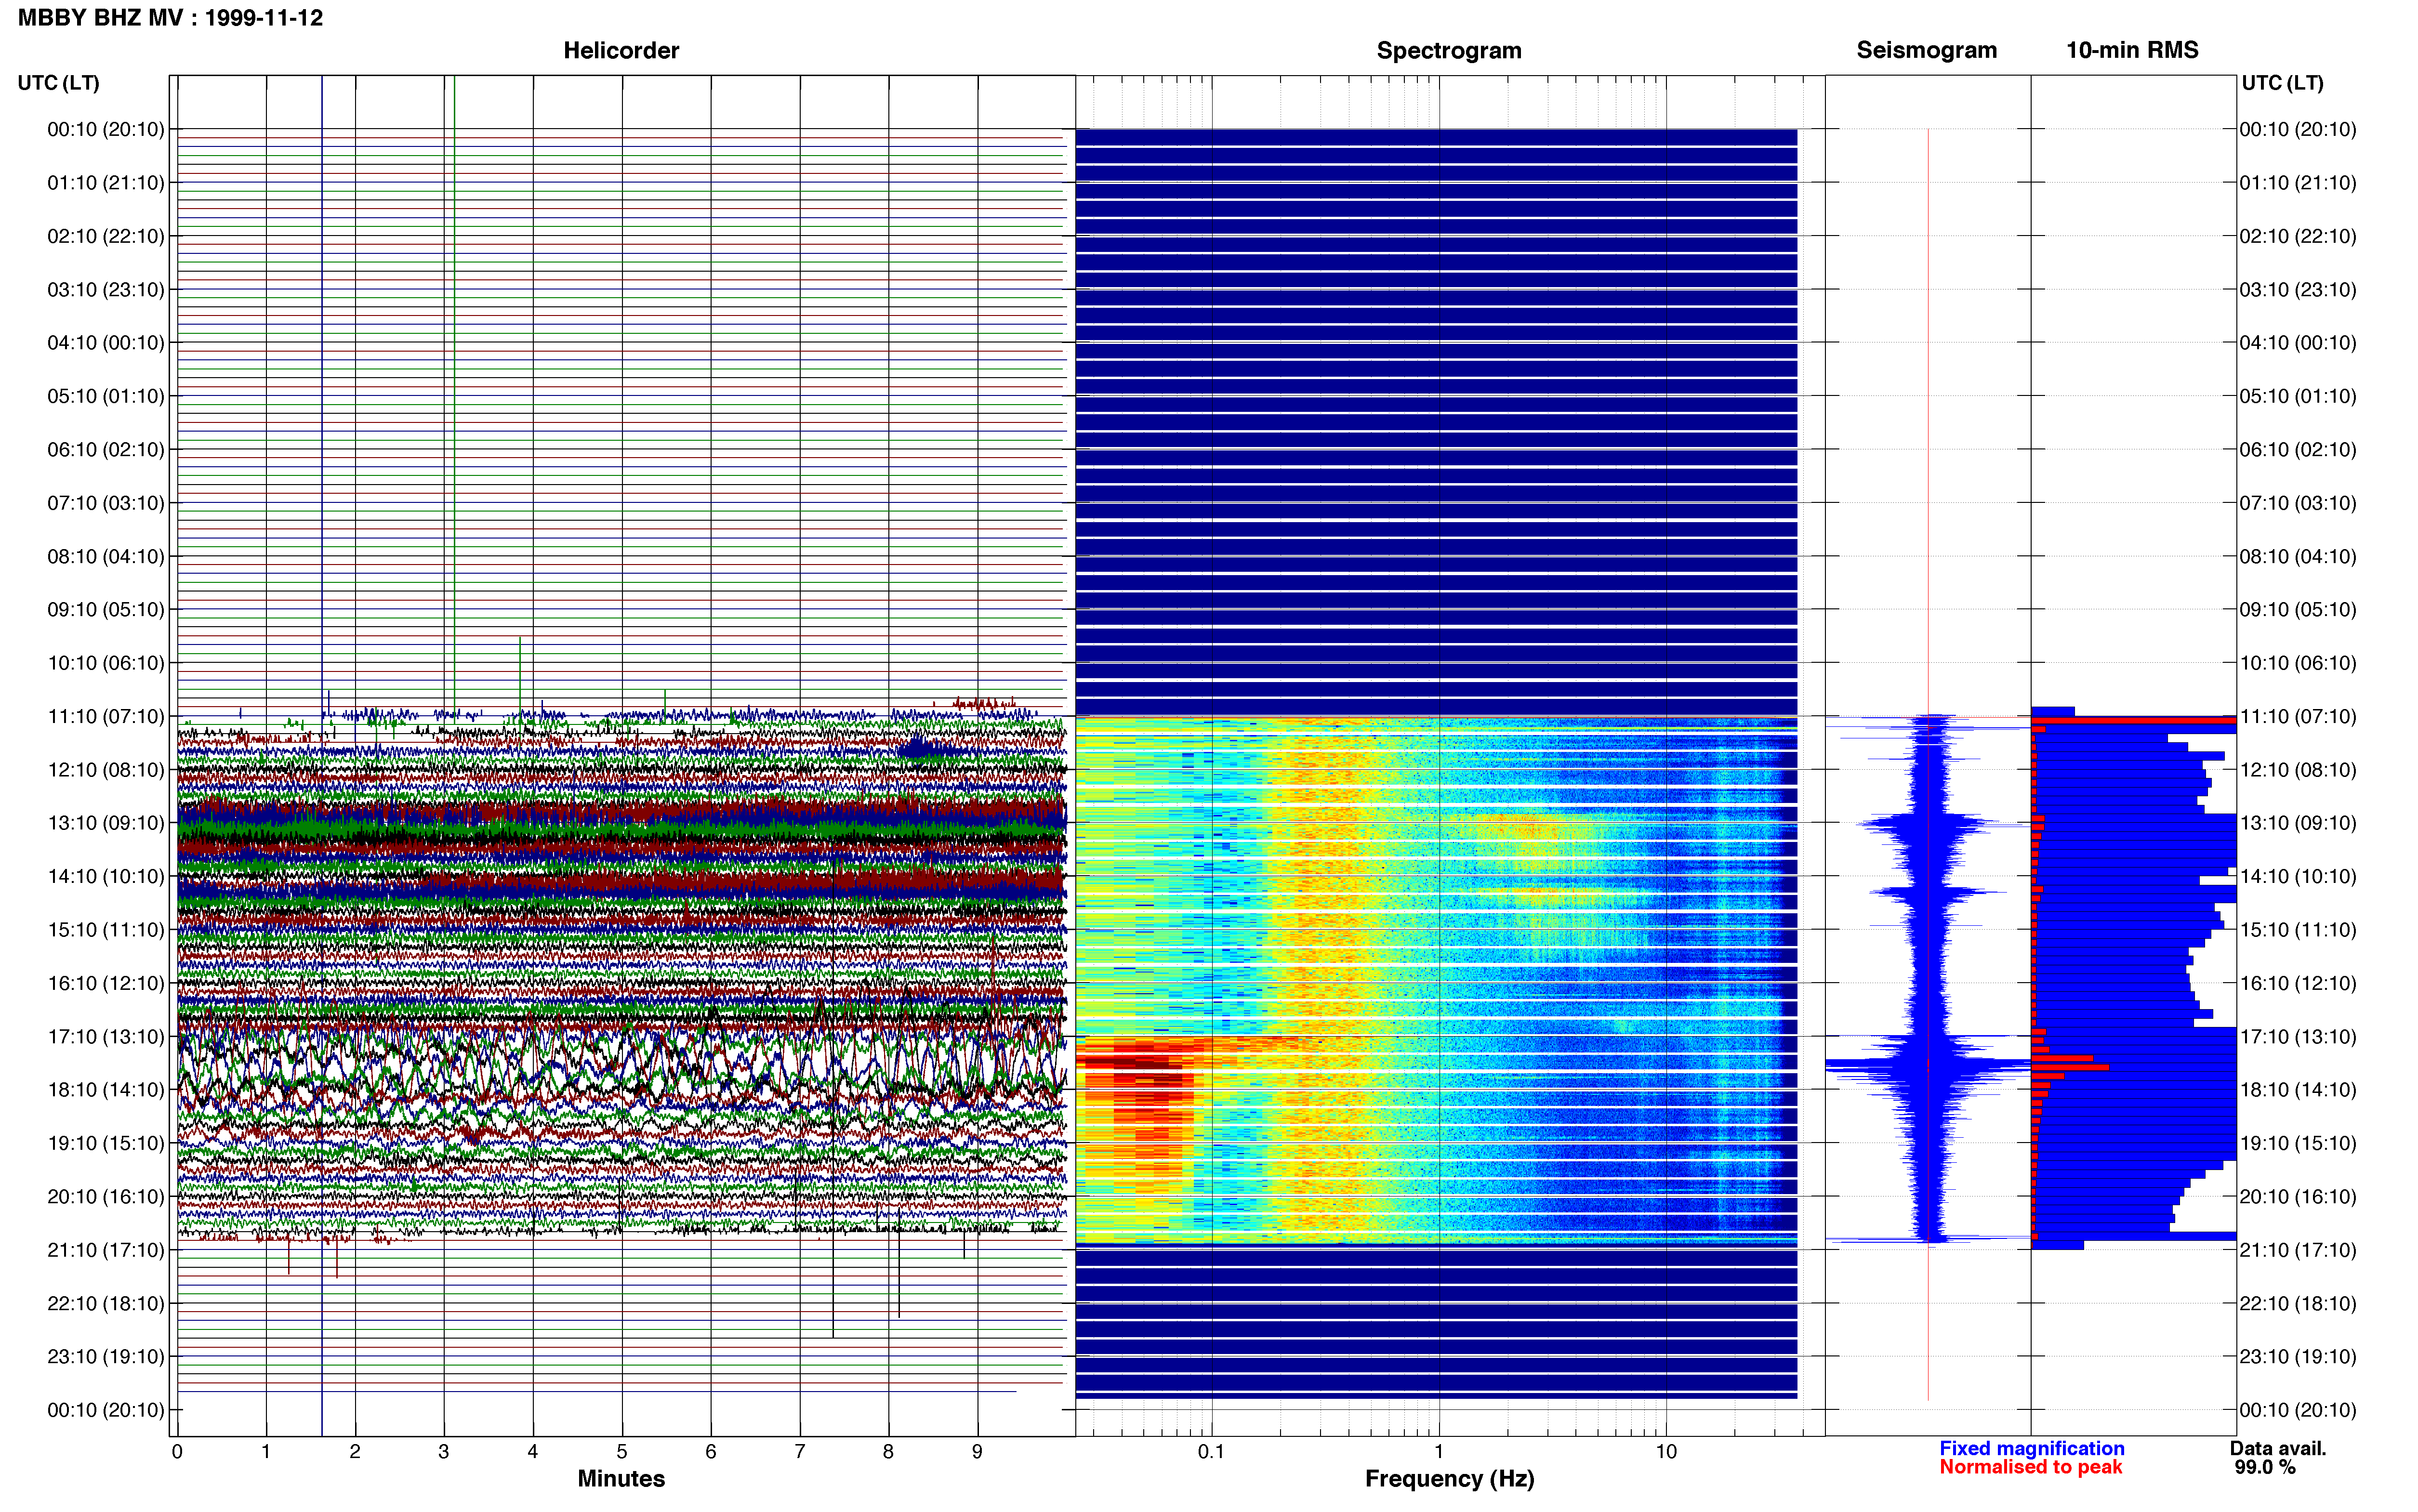Viewport: 2418px width, 1512px height.
Task: Click '09:10 (05:10)' label left of Helicorder
Action: pos(106,610)
